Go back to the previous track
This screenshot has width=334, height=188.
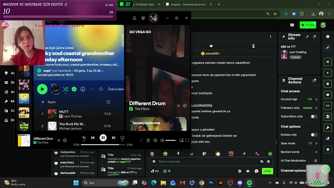(x=93, y=138)
